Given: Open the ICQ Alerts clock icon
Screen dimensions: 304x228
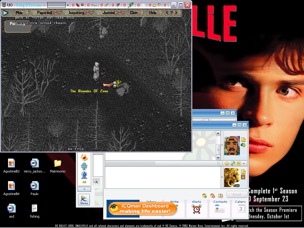Looking at the screenshot, I should tap(197, 209).
